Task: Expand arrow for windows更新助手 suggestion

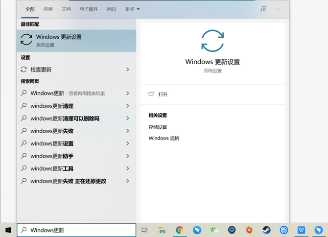Action: coord(128,156)
